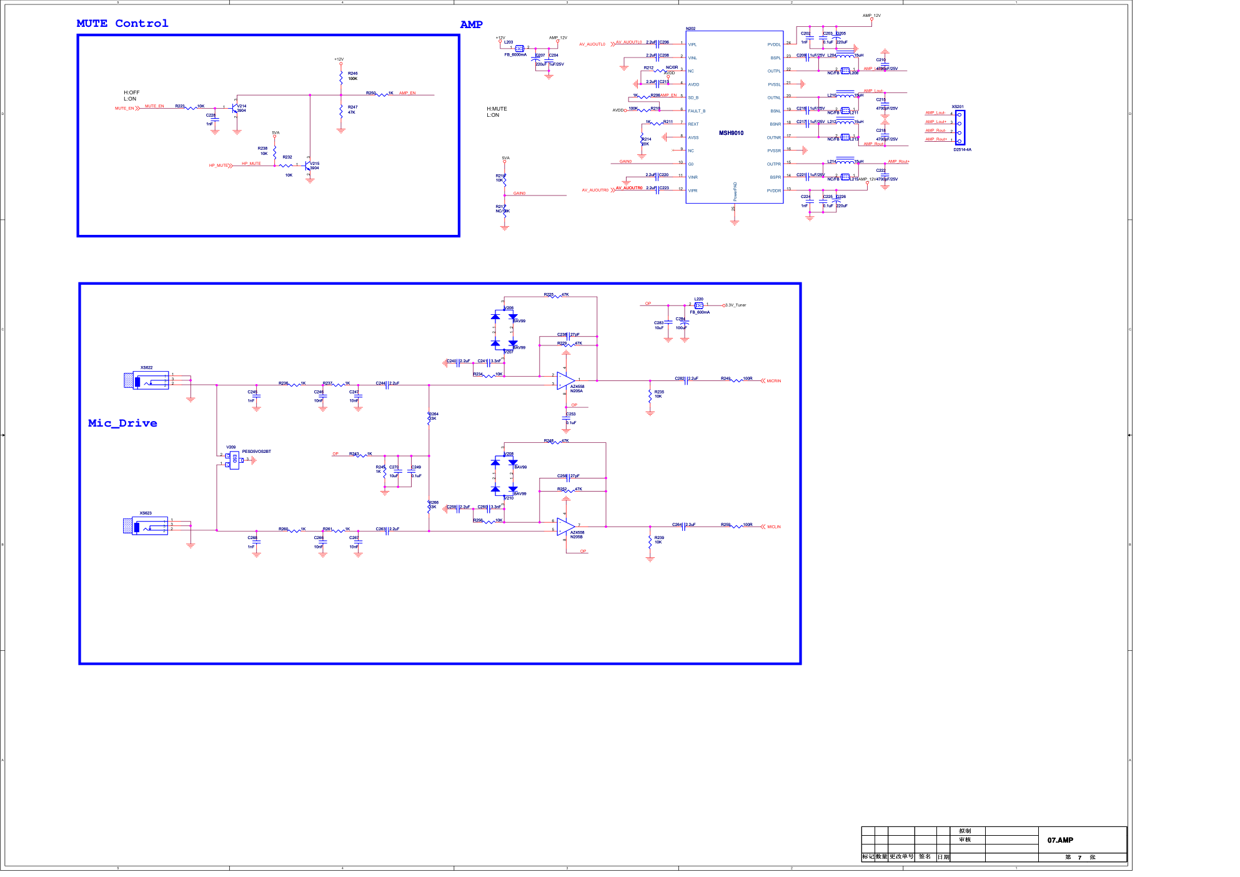Click the "PowerPAD" pin label
The width and height of the screenshot is (1240, 877).
coord(735,191)
